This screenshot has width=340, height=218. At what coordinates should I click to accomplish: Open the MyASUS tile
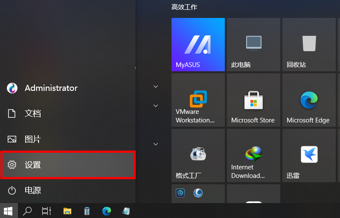[198, 44]
